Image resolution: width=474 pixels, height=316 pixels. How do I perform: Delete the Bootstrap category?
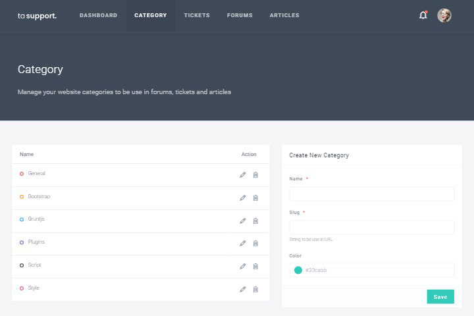(255, 197)
